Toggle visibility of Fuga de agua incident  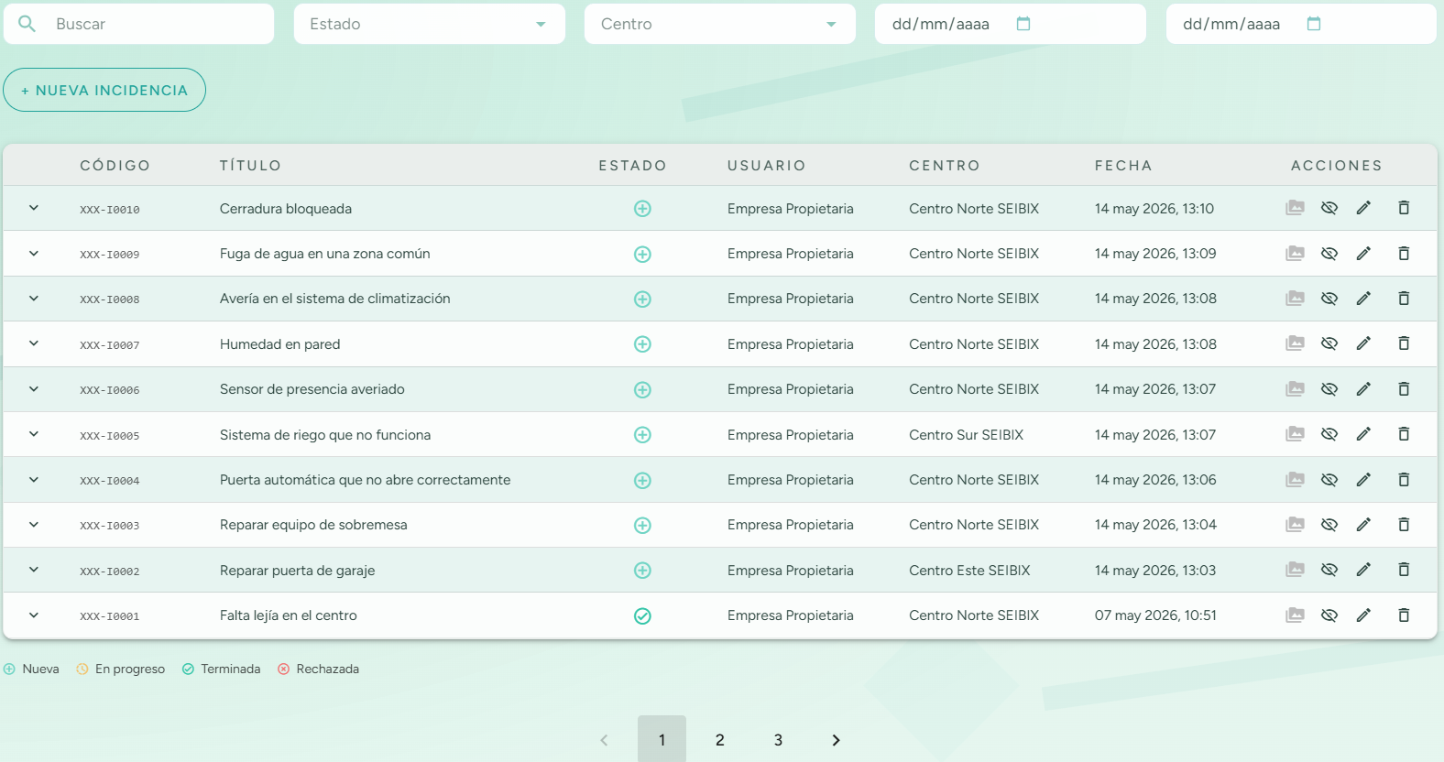[1329, 254]
